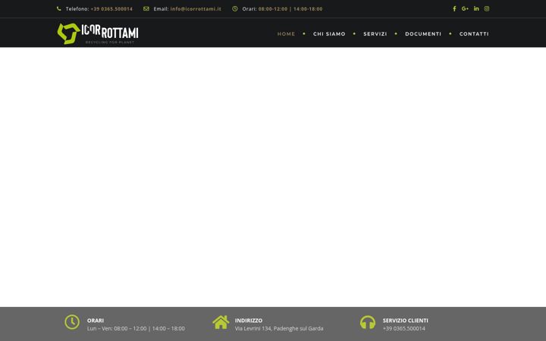
Task: Click the headphones icon for Servizio Clienti
Action: click(368, 322)
